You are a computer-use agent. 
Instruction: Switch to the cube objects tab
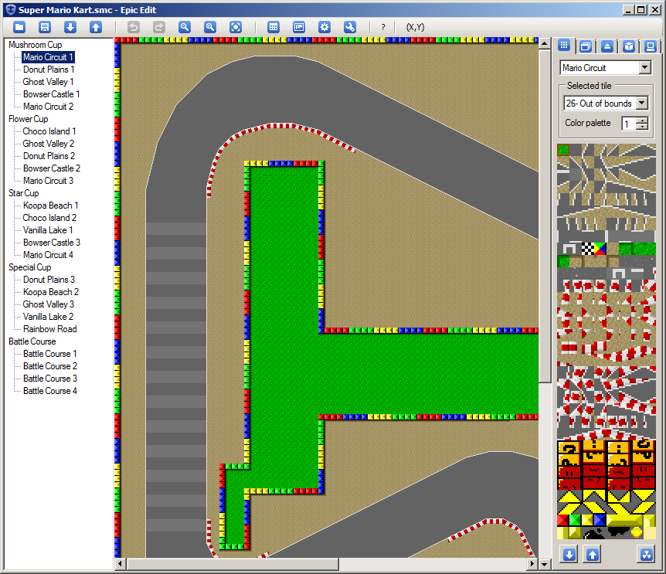tap(629, 46)
